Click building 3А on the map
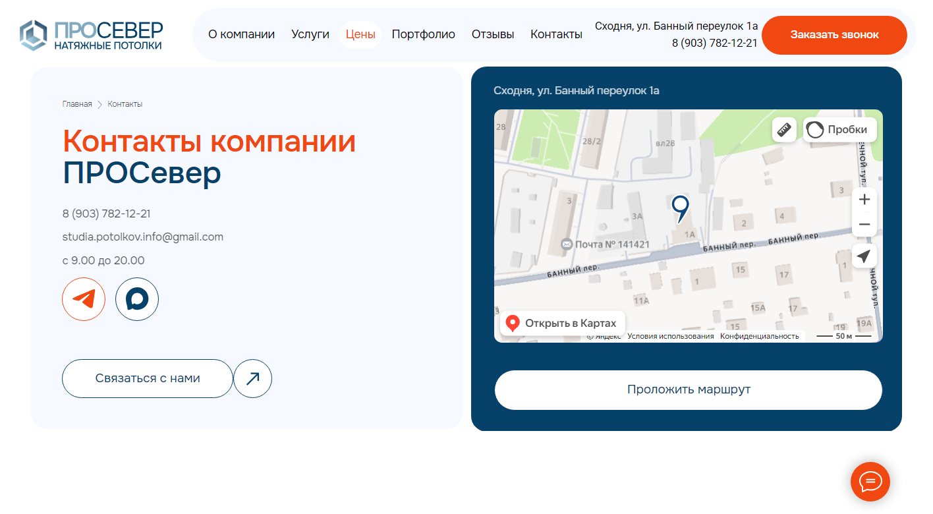Screen dimensions: 933x514 coord(637,216)
